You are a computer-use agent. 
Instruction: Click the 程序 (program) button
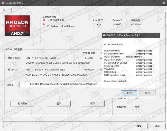(59, 104)
